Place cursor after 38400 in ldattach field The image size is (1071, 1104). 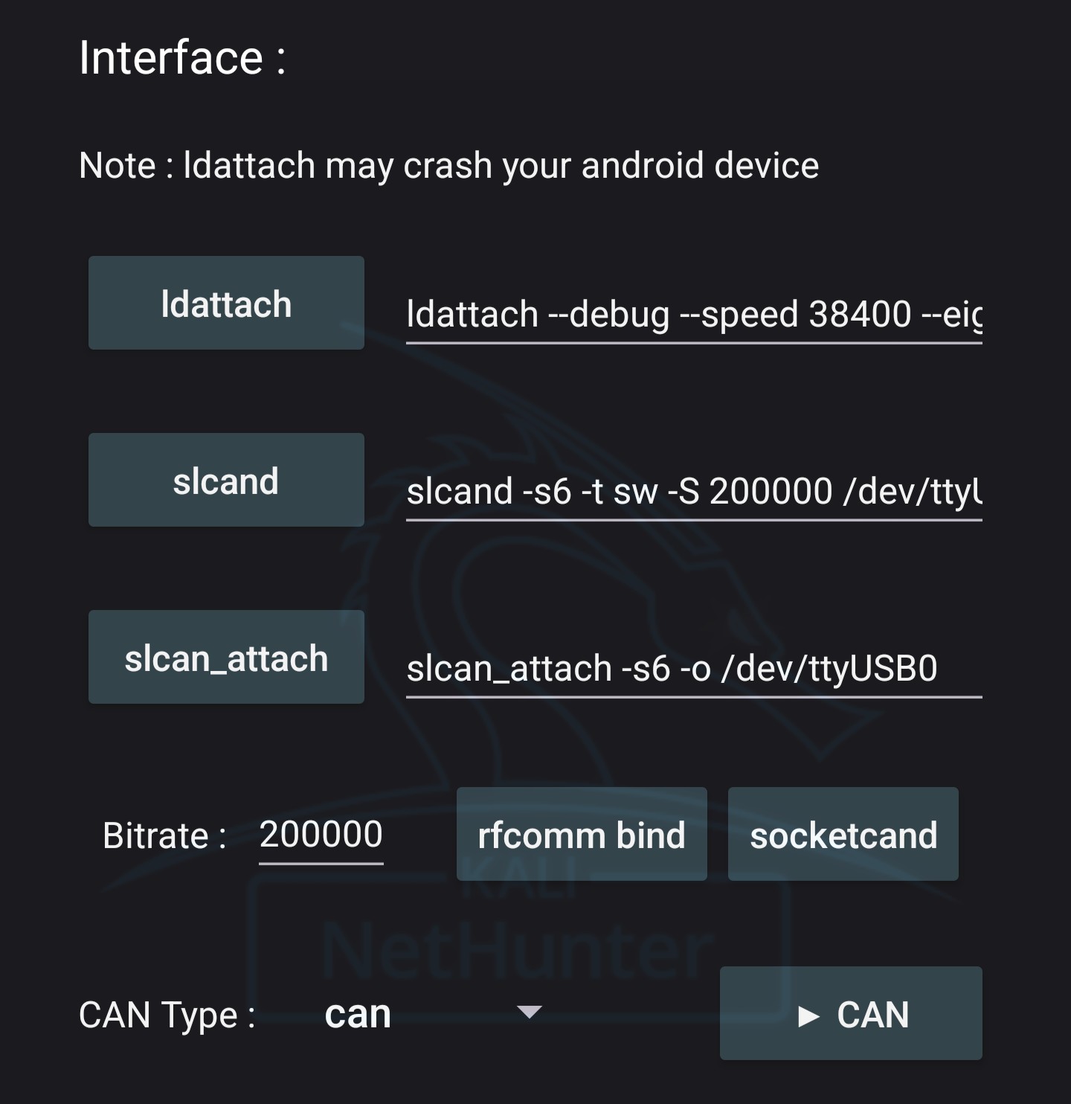pos(913,315)
